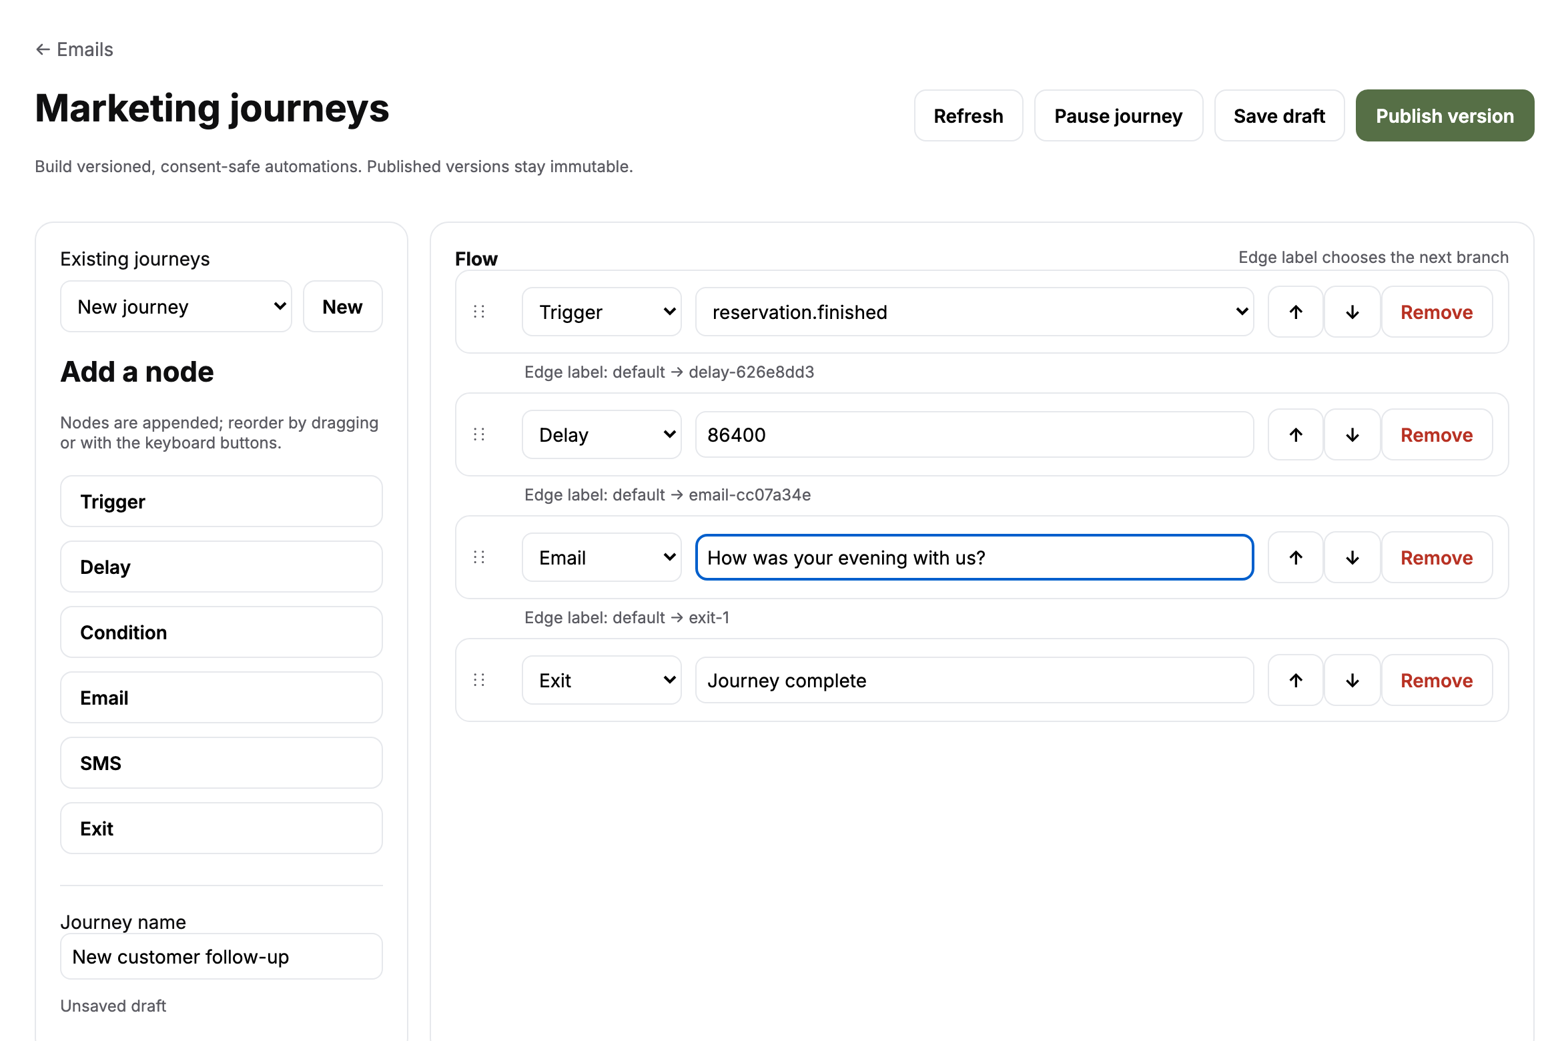This screenshot has height=1041, width=1548.
Task: Move the Delay node down
Action: click(x=1352, y=434)
